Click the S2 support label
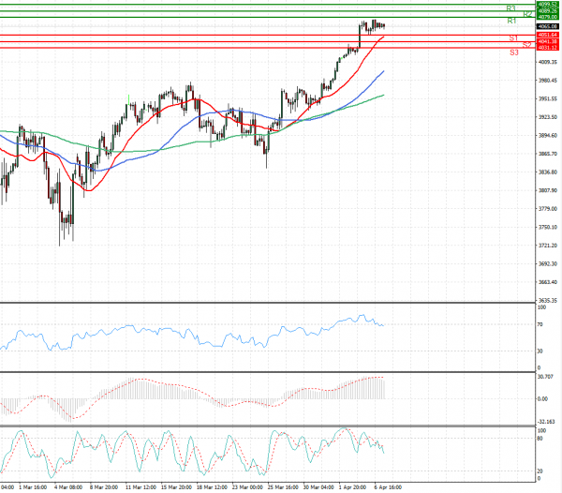The image size is (562, 493). (x=526, y=45)
